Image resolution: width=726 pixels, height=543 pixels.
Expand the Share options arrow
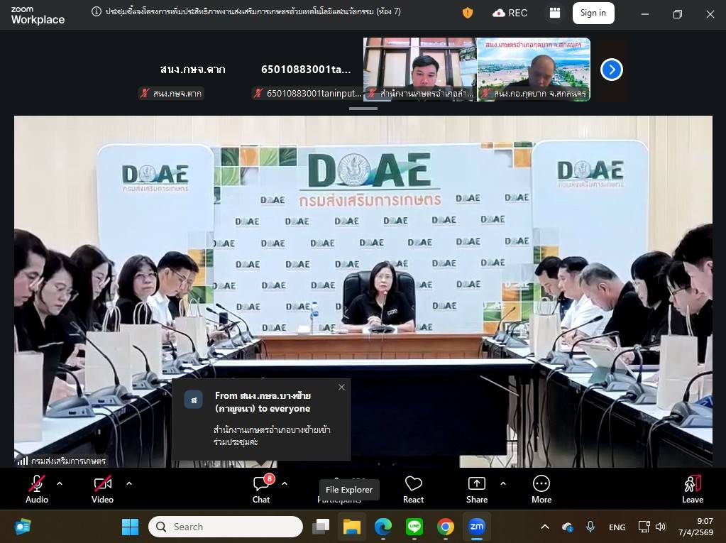coord(503,483)
